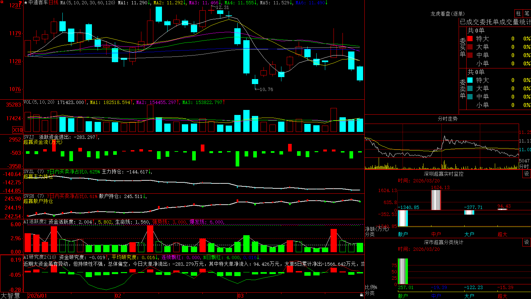Click the teal 大单 sell-order swatch
Viewport: 531px width, 299px height.
pos(470,88)
